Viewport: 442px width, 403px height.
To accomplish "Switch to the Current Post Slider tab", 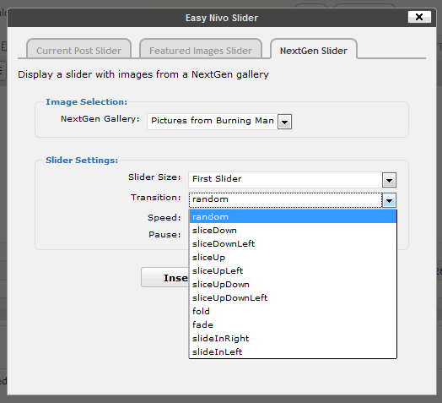I will click(x=79, y=49).
